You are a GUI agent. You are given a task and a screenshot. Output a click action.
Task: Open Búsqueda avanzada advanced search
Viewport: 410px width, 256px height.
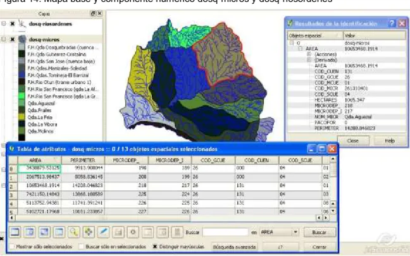coord(234,247)
